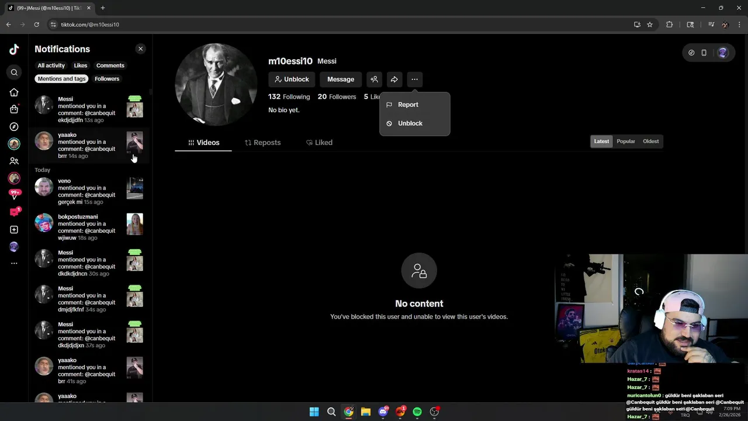Open Messi's mention 'dmjdjfkfnf' 34s ago
This screenshot has height=421, width=748.
pyautogui.click(x=89, y=299)
